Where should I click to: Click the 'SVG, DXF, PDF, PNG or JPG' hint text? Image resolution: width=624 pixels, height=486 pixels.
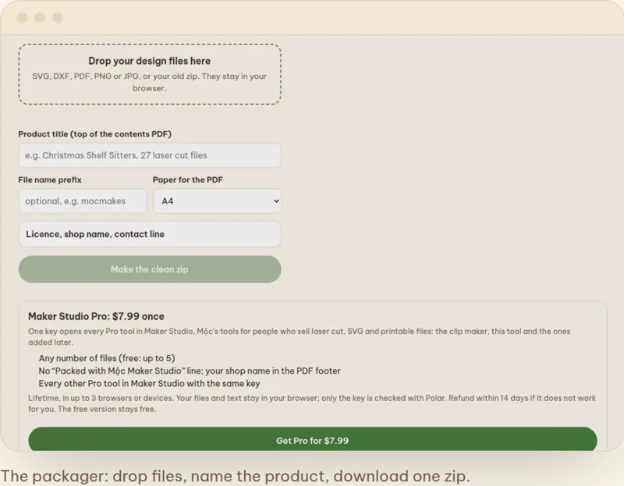150,82
